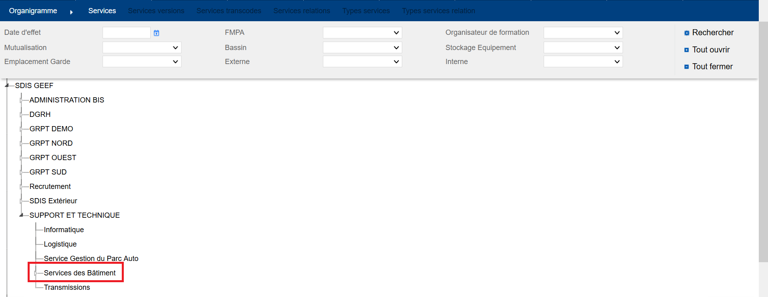Click the Tout ouvrir plus icon
The image size is (768, 297).
click(686, 50)
